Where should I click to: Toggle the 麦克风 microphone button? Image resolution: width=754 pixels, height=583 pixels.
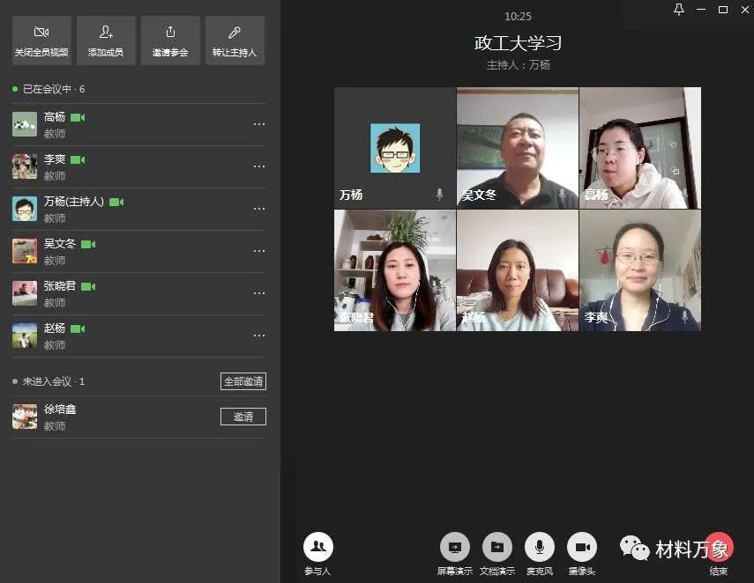click(x=539, y=548)
